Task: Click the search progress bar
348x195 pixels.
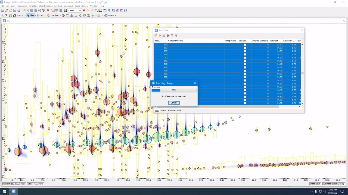Action: click(x=174, y=90)
